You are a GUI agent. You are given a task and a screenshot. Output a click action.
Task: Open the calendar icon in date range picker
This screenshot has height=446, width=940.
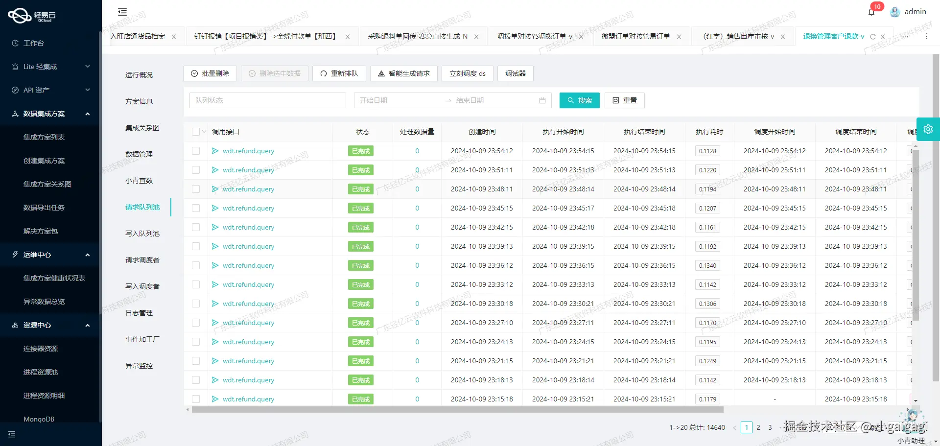coord(542,100)
